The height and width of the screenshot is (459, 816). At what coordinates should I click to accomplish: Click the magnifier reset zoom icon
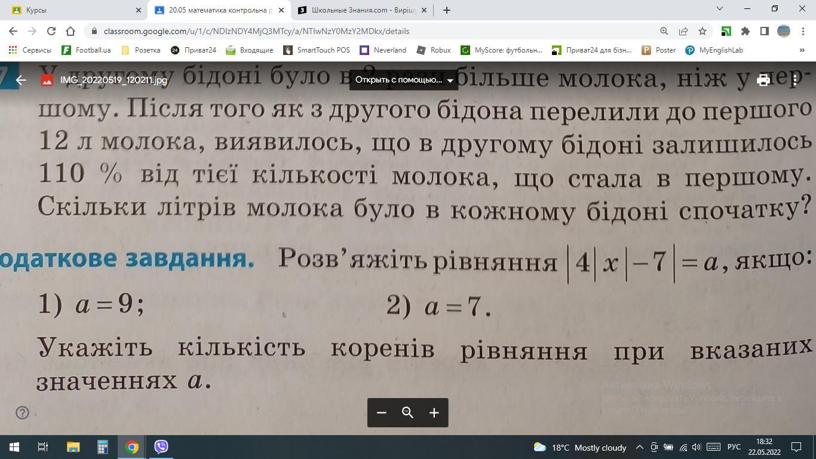408,412
